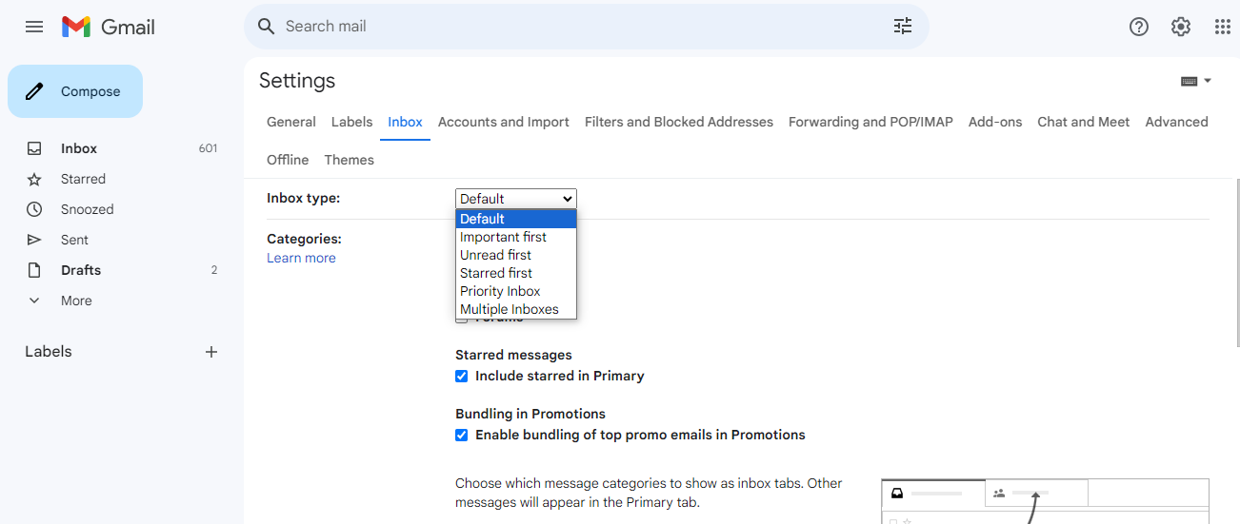
Task: Click the search magnifier icon
Action: click(x=267, y=27)
